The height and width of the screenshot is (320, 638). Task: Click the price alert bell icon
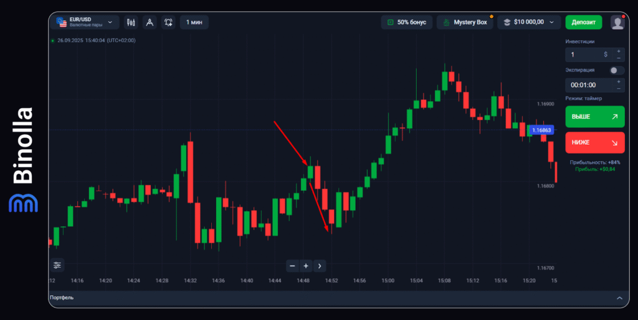(169, 22)
